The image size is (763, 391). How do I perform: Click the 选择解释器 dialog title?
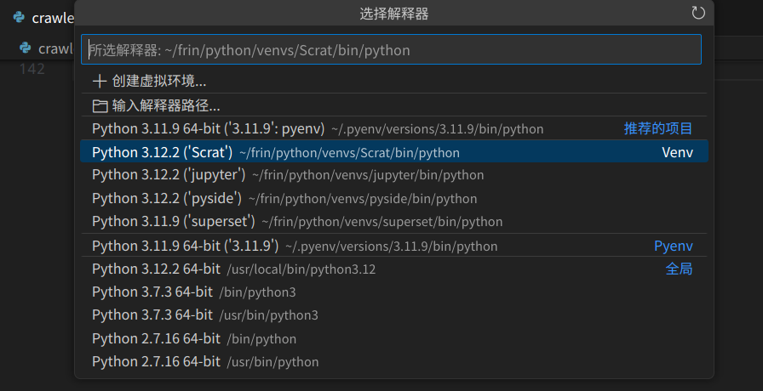pos(394,14)
